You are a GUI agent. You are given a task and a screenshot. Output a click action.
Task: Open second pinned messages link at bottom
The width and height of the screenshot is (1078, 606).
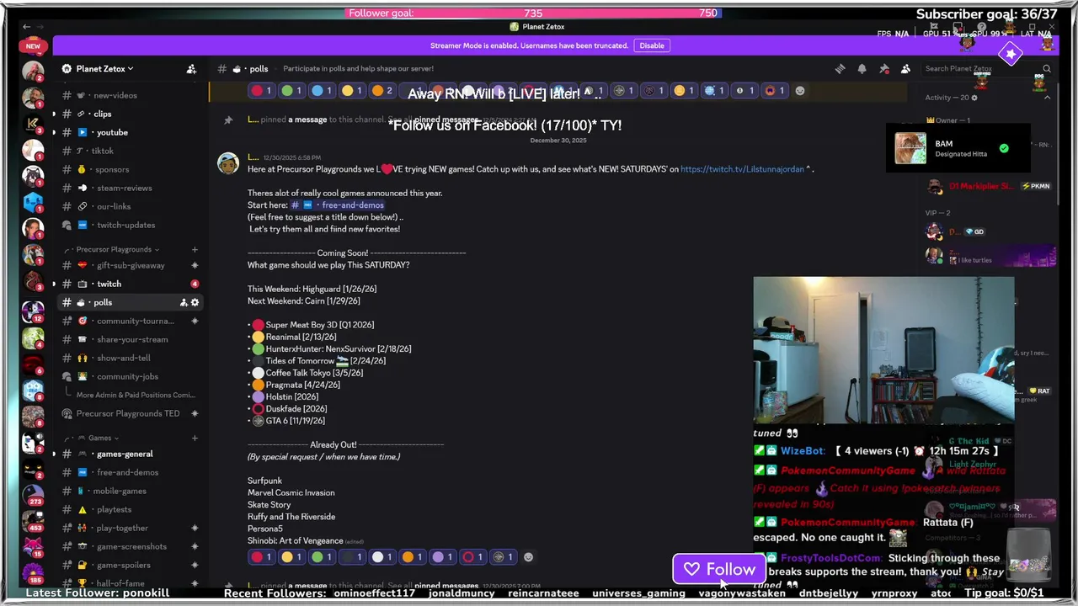pos(446,585)
